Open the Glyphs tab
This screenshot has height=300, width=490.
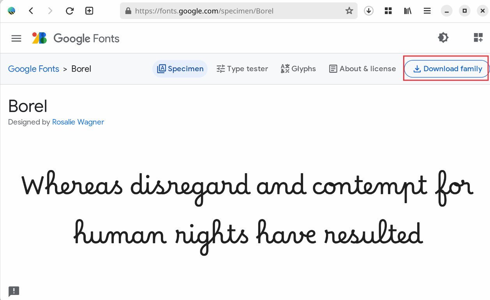[298, 68]
